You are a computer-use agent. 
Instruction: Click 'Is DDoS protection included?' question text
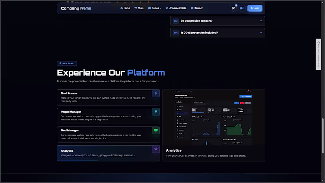(x=199, y=33)
